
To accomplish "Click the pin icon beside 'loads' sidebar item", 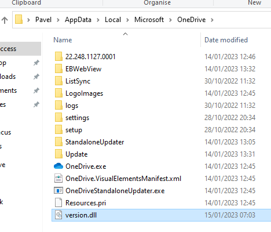I will 36,77.
